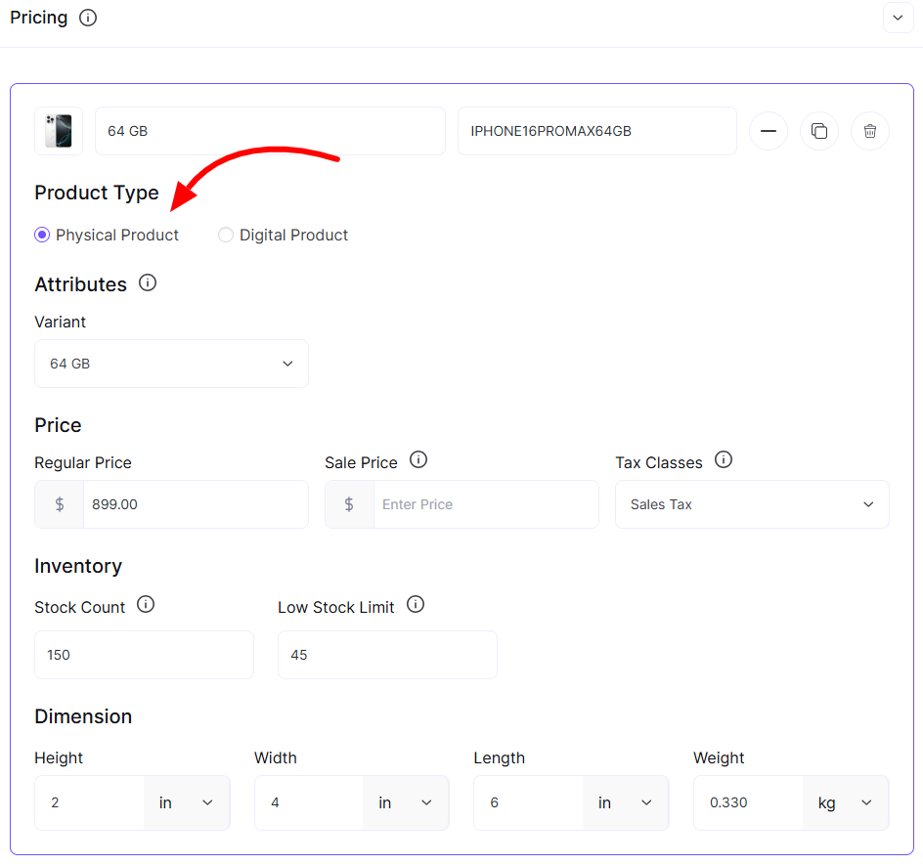
Task: Select the Physical Product radio button
Action: (x=42, y=235)
